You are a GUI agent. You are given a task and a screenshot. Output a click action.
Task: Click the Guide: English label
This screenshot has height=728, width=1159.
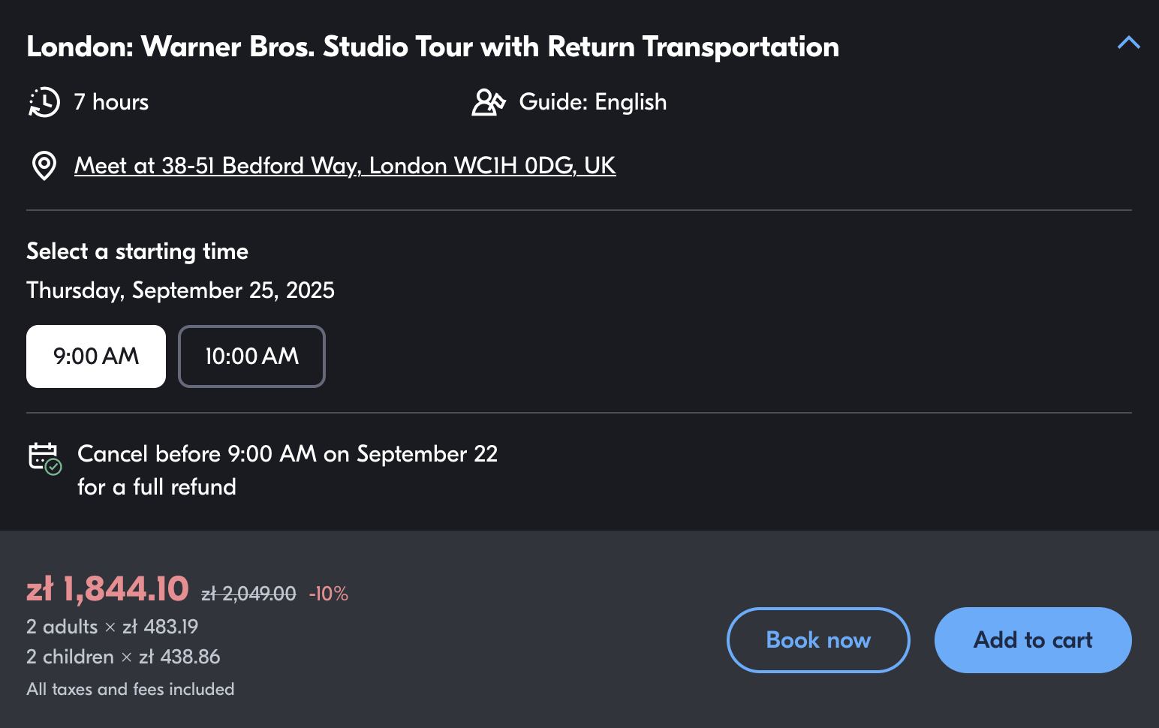(593, 102)
